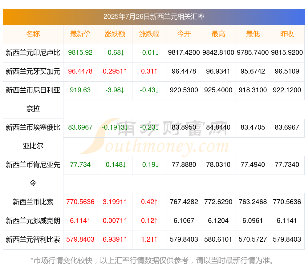Select the 涨跌额 column header
The height and width of the screenshot is (270, 308).
[x=115, y=34]
